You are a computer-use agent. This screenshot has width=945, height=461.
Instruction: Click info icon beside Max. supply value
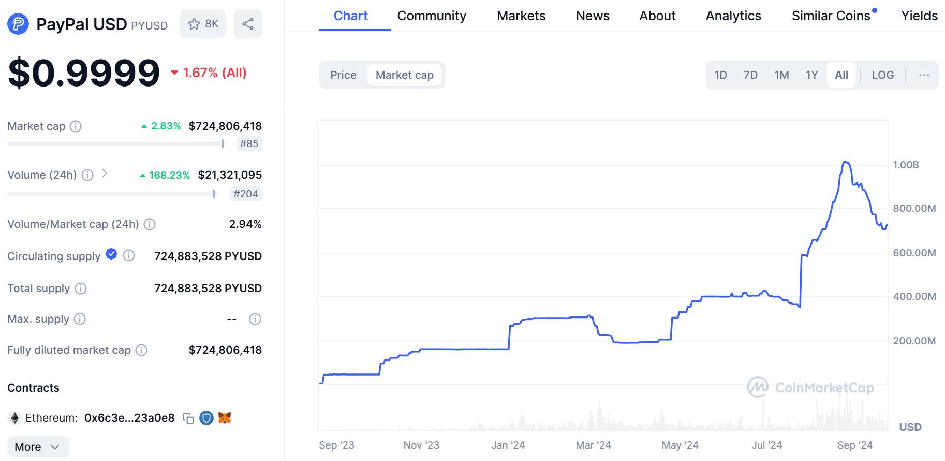point(255,319)
